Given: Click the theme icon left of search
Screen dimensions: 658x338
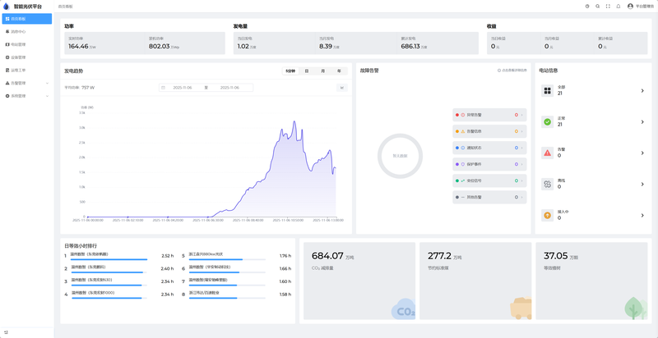Looking at the screenshot, I should [x=586, y=6].
